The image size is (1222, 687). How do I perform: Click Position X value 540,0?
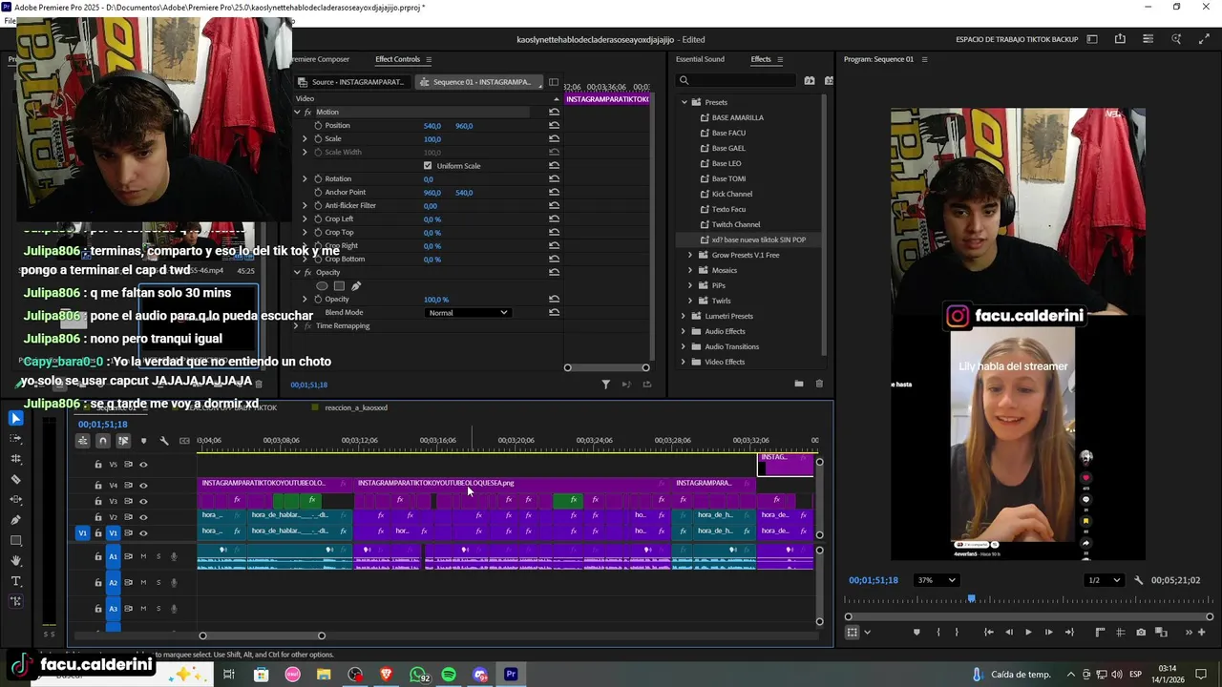click(432, 126)
